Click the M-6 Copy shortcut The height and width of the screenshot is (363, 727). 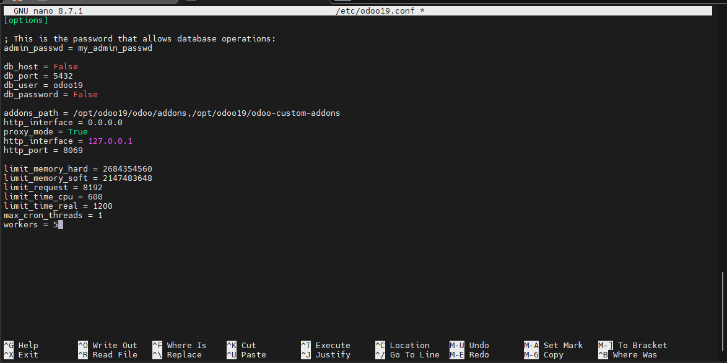tap(544, 355)
